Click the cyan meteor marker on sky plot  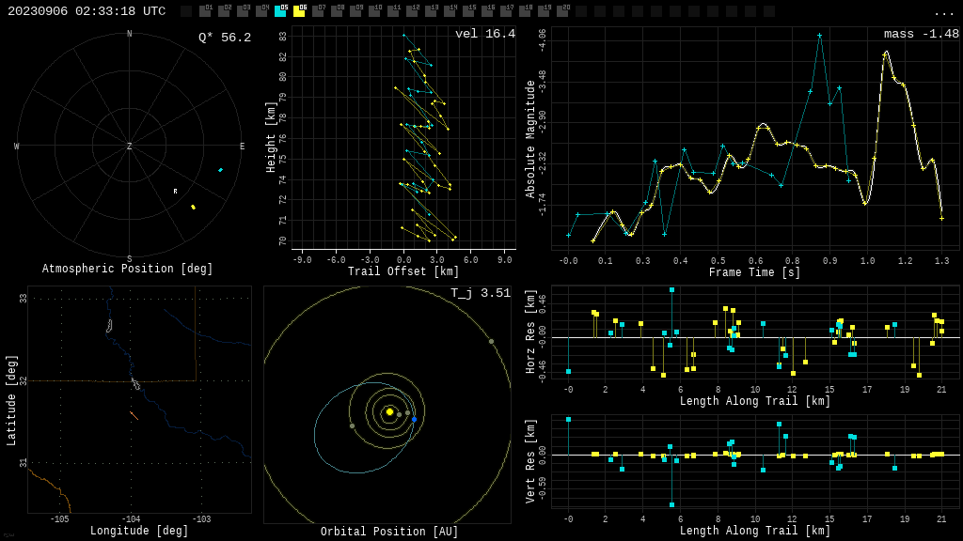tap(220, 170)
